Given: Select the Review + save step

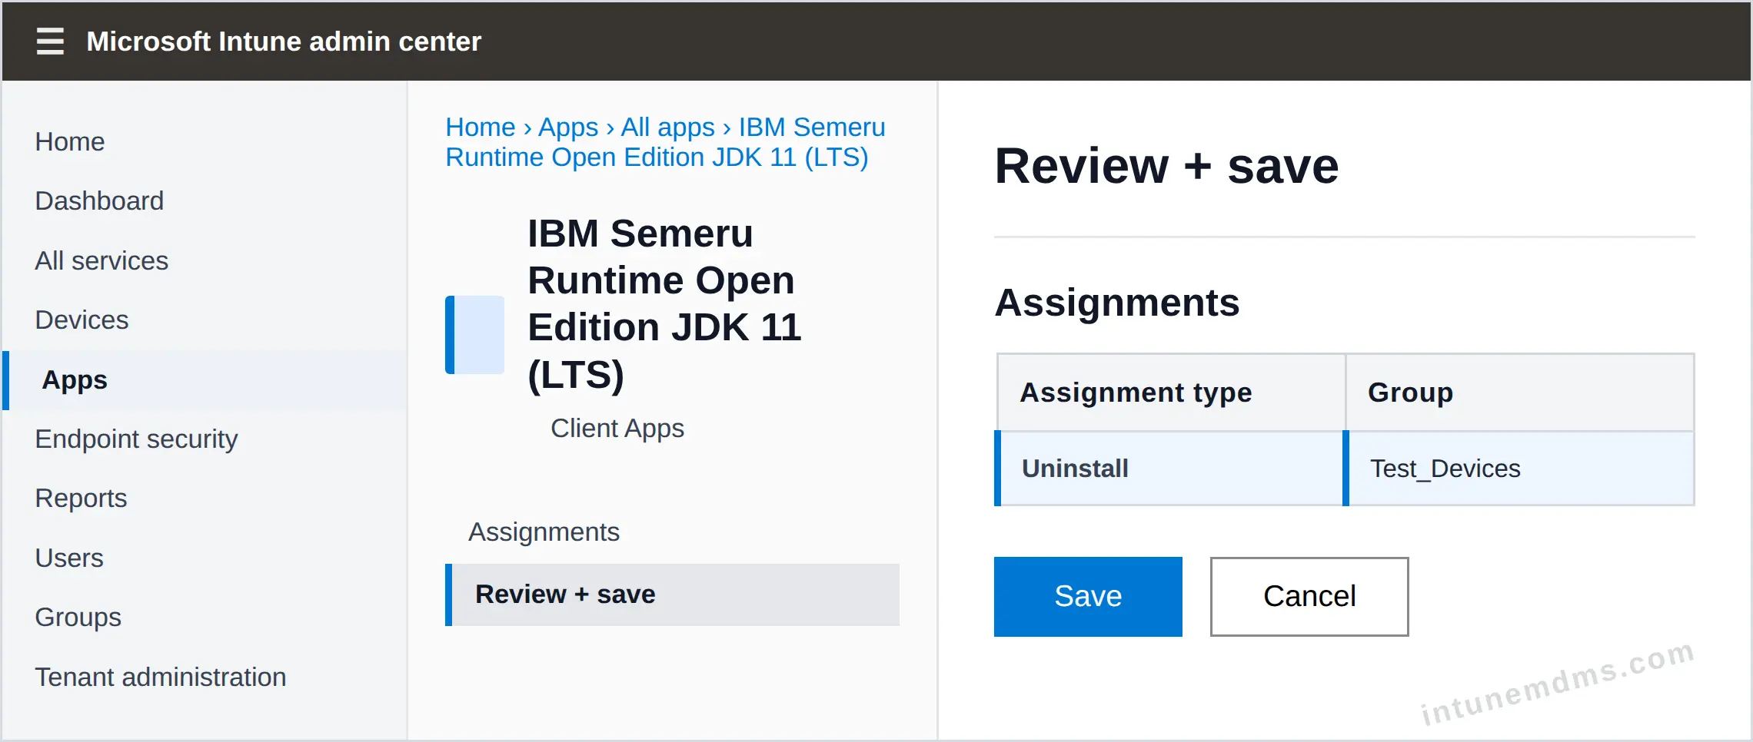Looking at the screenshot, I should click(673, 595).
